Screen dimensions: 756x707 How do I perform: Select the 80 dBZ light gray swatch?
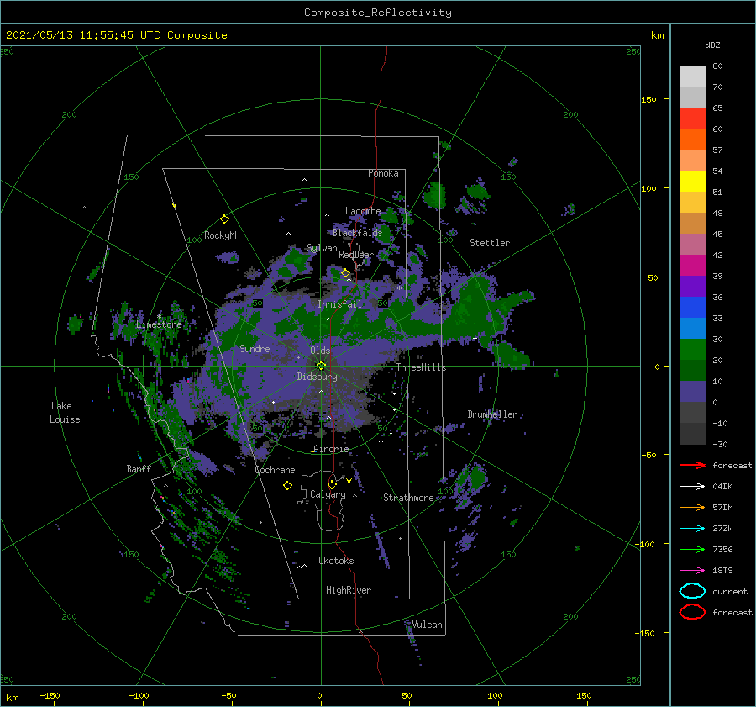click(x=692, y=77)
